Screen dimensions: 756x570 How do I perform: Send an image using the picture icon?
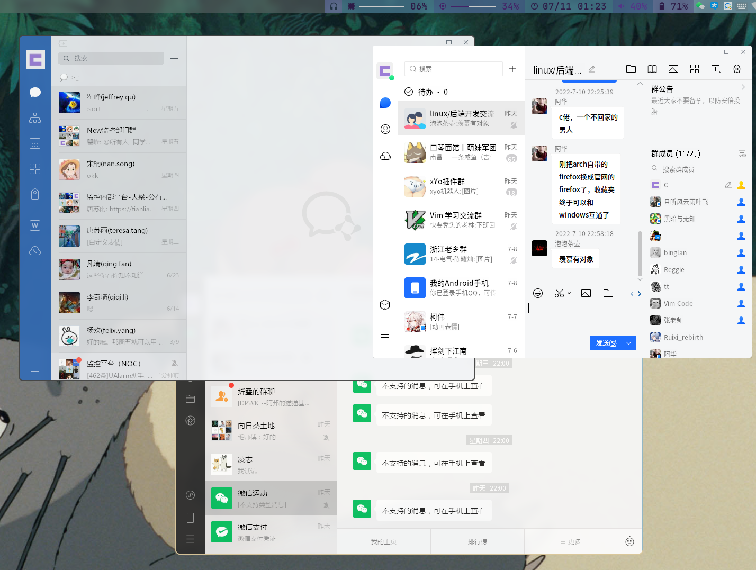(586, 293)
